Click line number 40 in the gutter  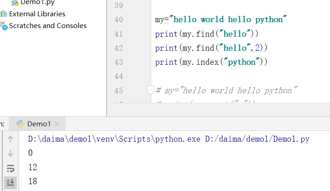point(118,20)
